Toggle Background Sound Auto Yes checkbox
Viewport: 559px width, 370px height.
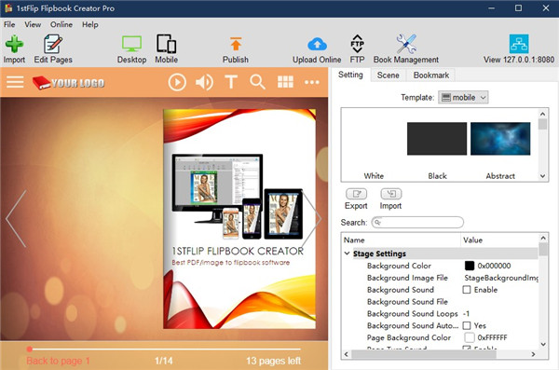(467, 325)
